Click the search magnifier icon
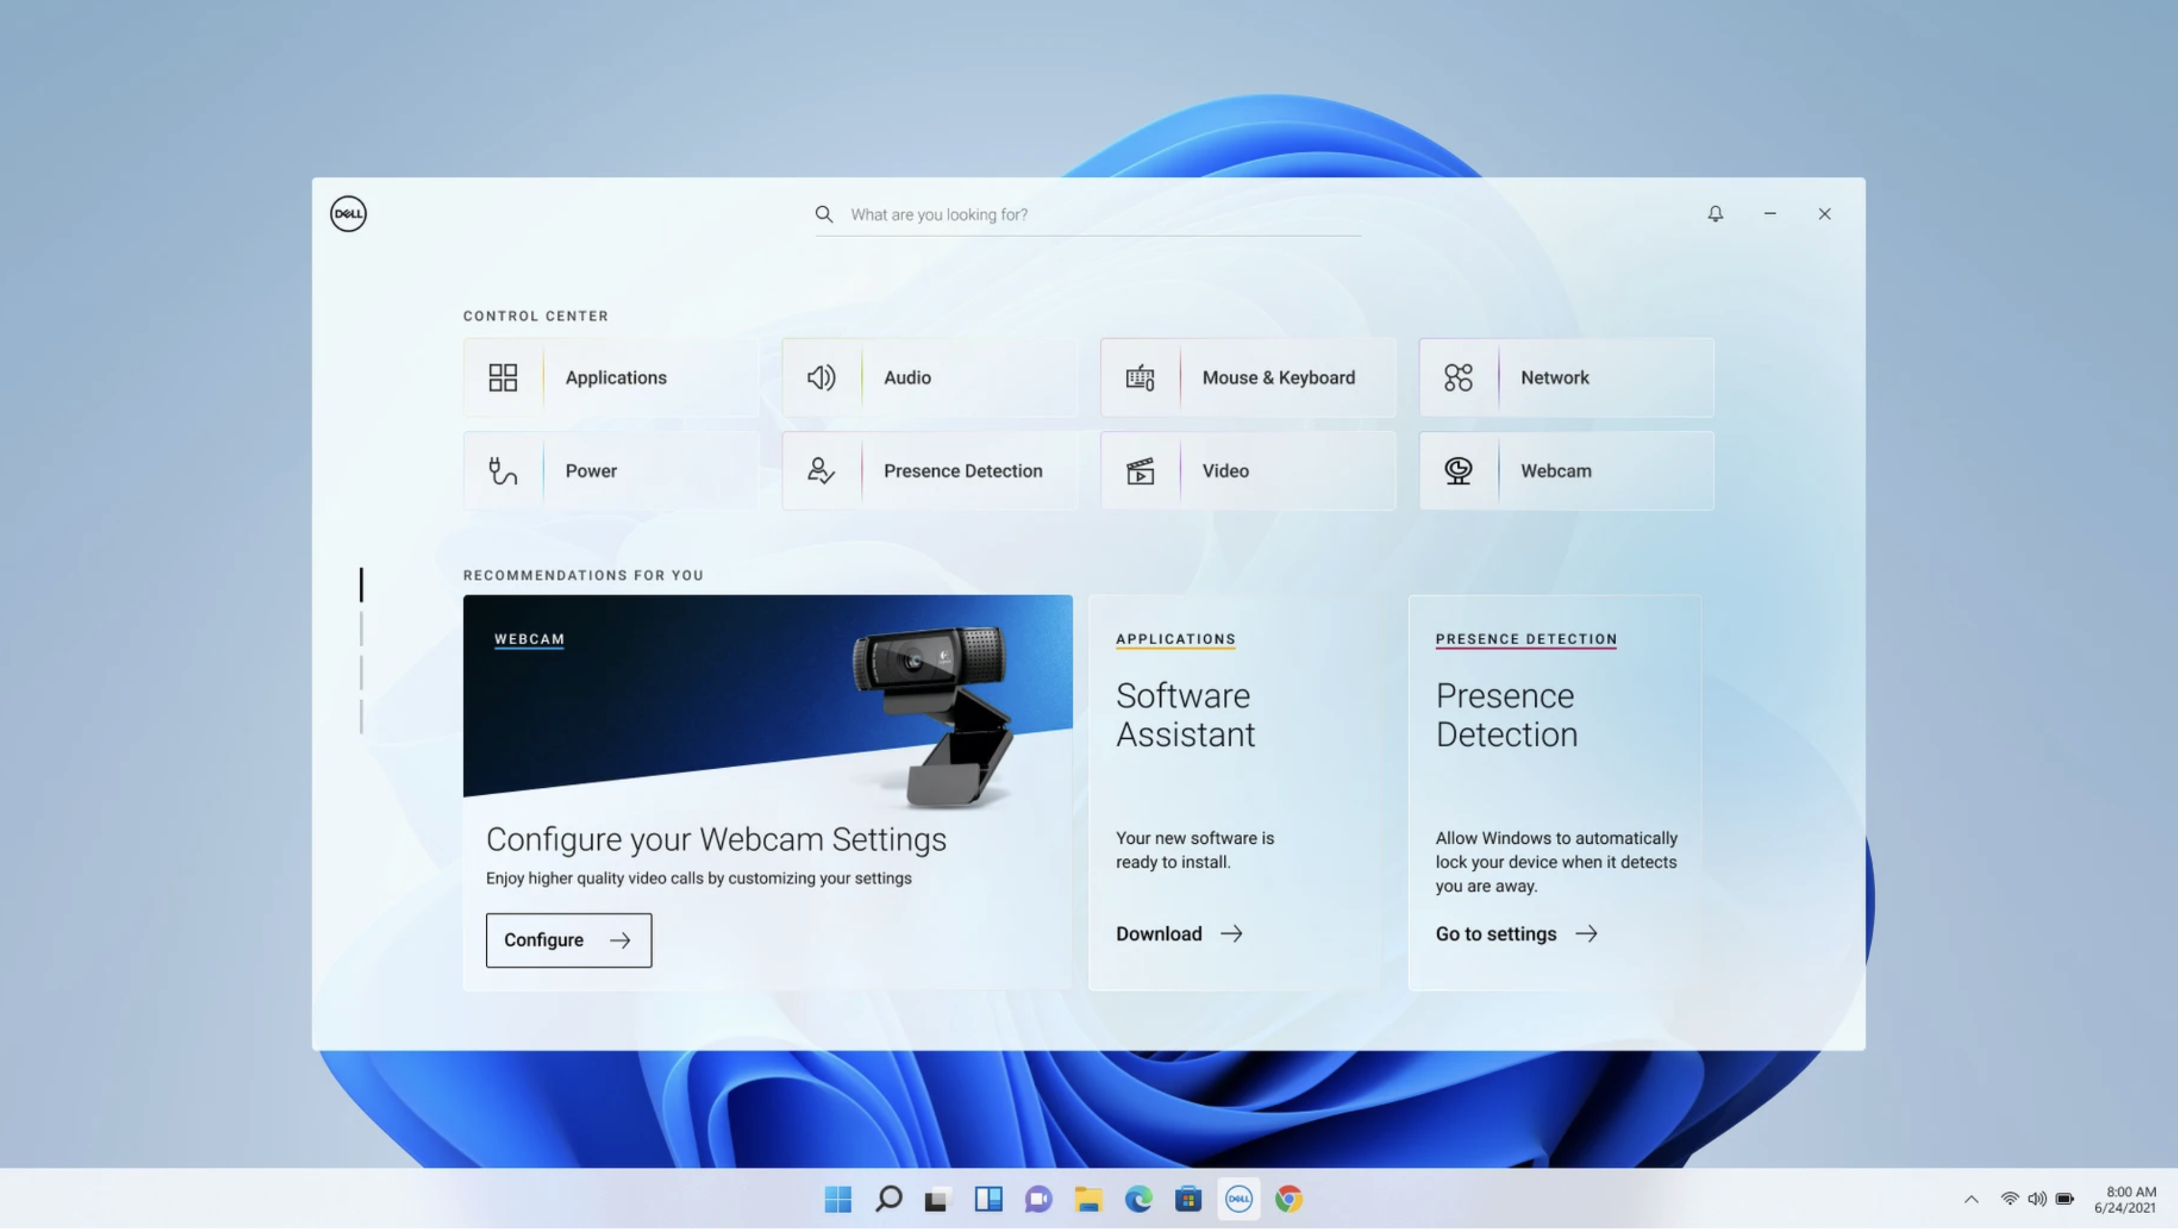The width and height of the screenshot is (2178, 1231). pyautogui.click(x=823, y=215)
